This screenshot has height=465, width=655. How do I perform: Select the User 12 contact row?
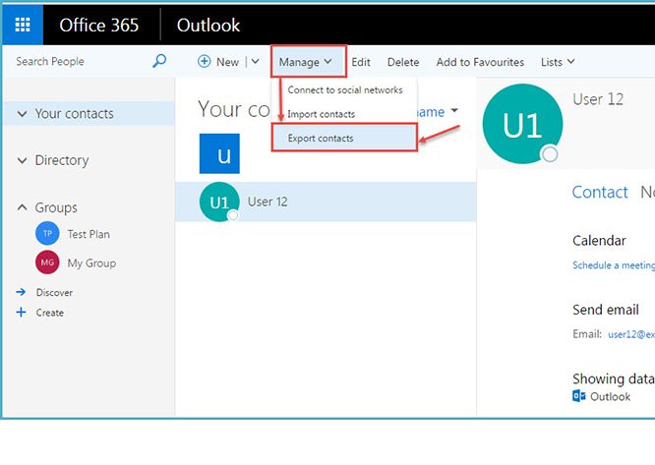click(326, 202)
